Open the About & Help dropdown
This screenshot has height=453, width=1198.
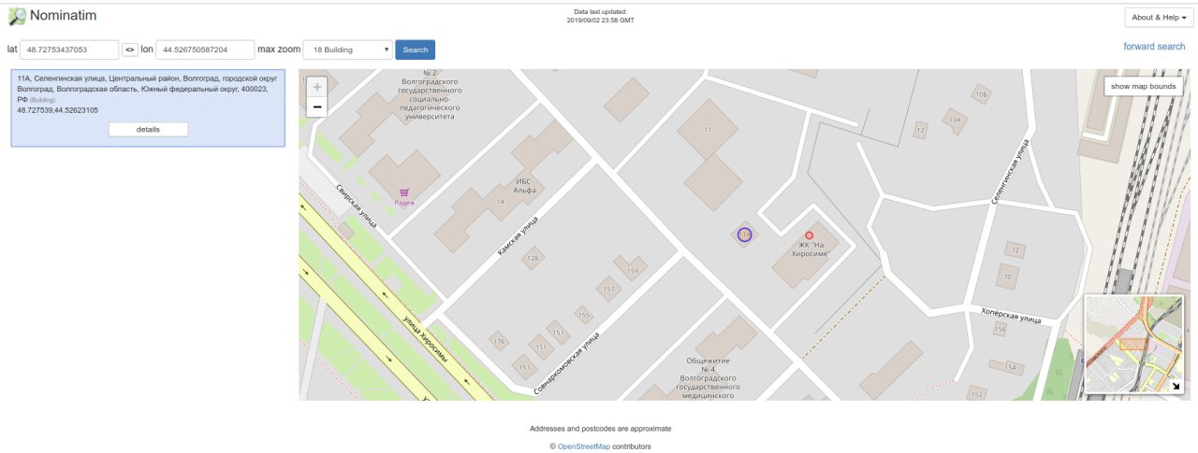[x=1158, y=18]
